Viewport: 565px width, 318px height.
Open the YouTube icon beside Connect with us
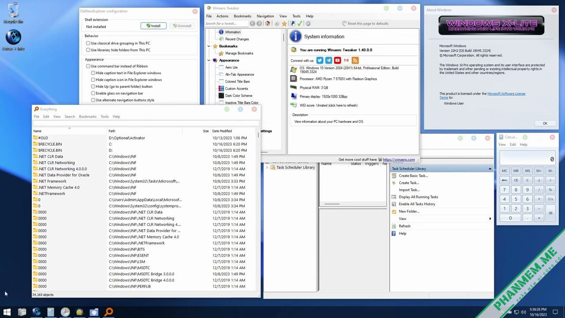click(x=338, y=61)
